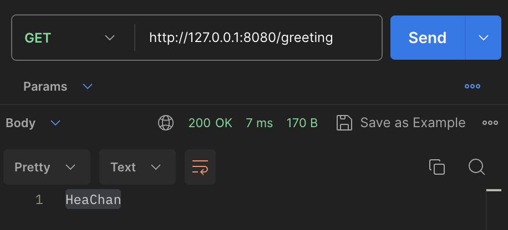Click the globe network info icon
Viewport: 508px width, 230px height.
[x=166, y=123]
